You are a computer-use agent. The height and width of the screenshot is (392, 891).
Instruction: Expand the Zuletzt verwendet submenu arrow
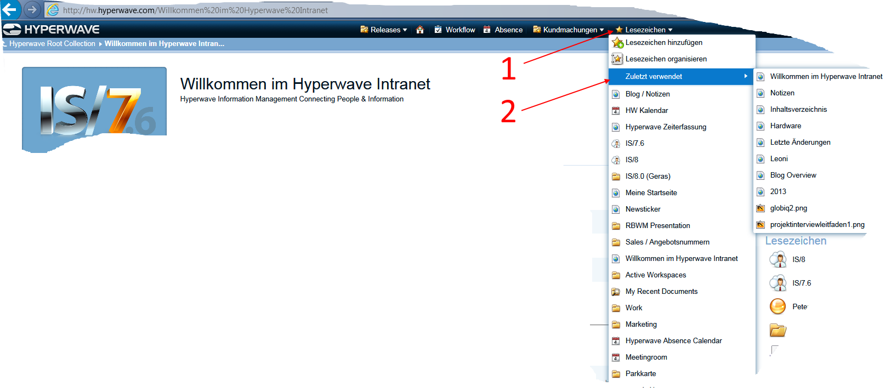point(746,76)
